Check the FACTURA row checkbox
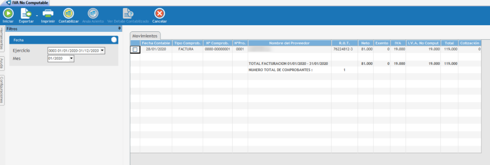The height and width of the screenshot is (165, 490). (x=135, y=49)
